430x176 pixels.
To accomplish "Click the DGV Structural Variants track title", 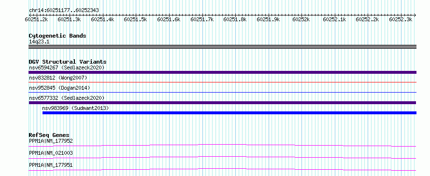I will [68, 62].
